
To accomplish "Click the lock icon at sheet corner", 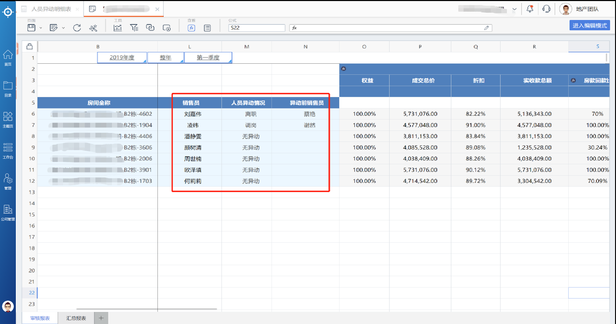I will [x=30, y=46].
